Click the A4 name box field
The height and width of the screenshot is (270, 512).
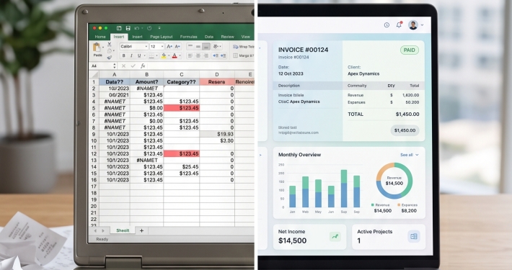(x=104, y=66)
